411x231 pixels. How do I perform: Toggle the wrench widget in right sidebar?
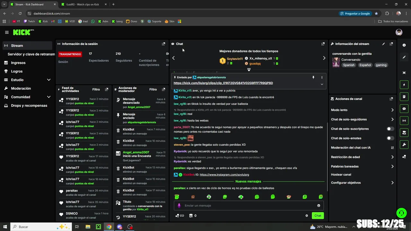[x=404, y=144]
